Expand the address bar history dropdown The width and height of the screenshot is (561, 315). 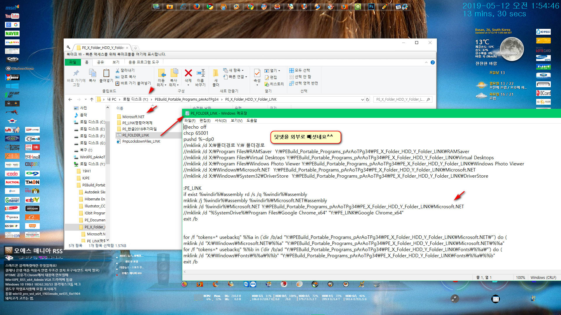pos(363,99)
